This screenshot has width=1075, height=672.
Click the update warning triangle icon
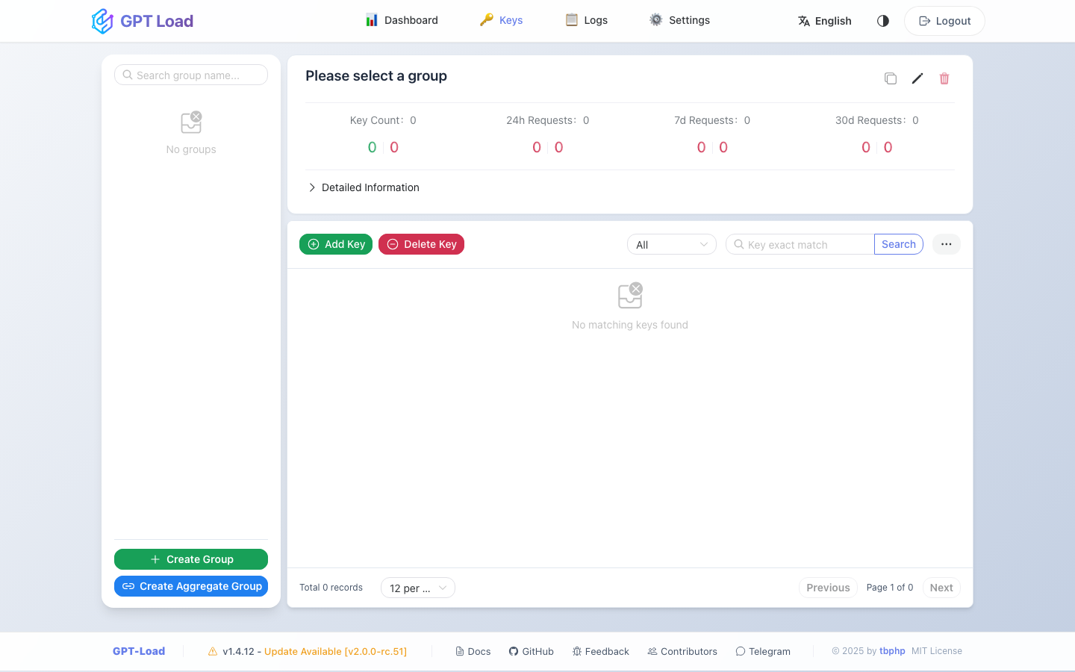pyautogui.click(x=213, y=651)
